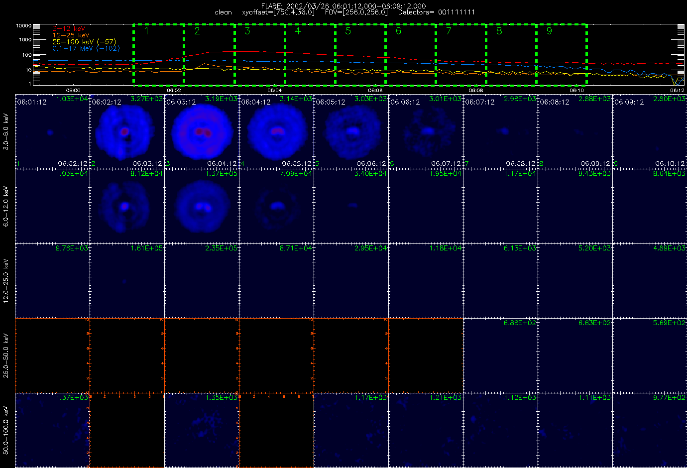Open the 25.0-50.0 keV image peaking at 5.69E+02
The height and width of the screenshot is (468, 687).
650,355
